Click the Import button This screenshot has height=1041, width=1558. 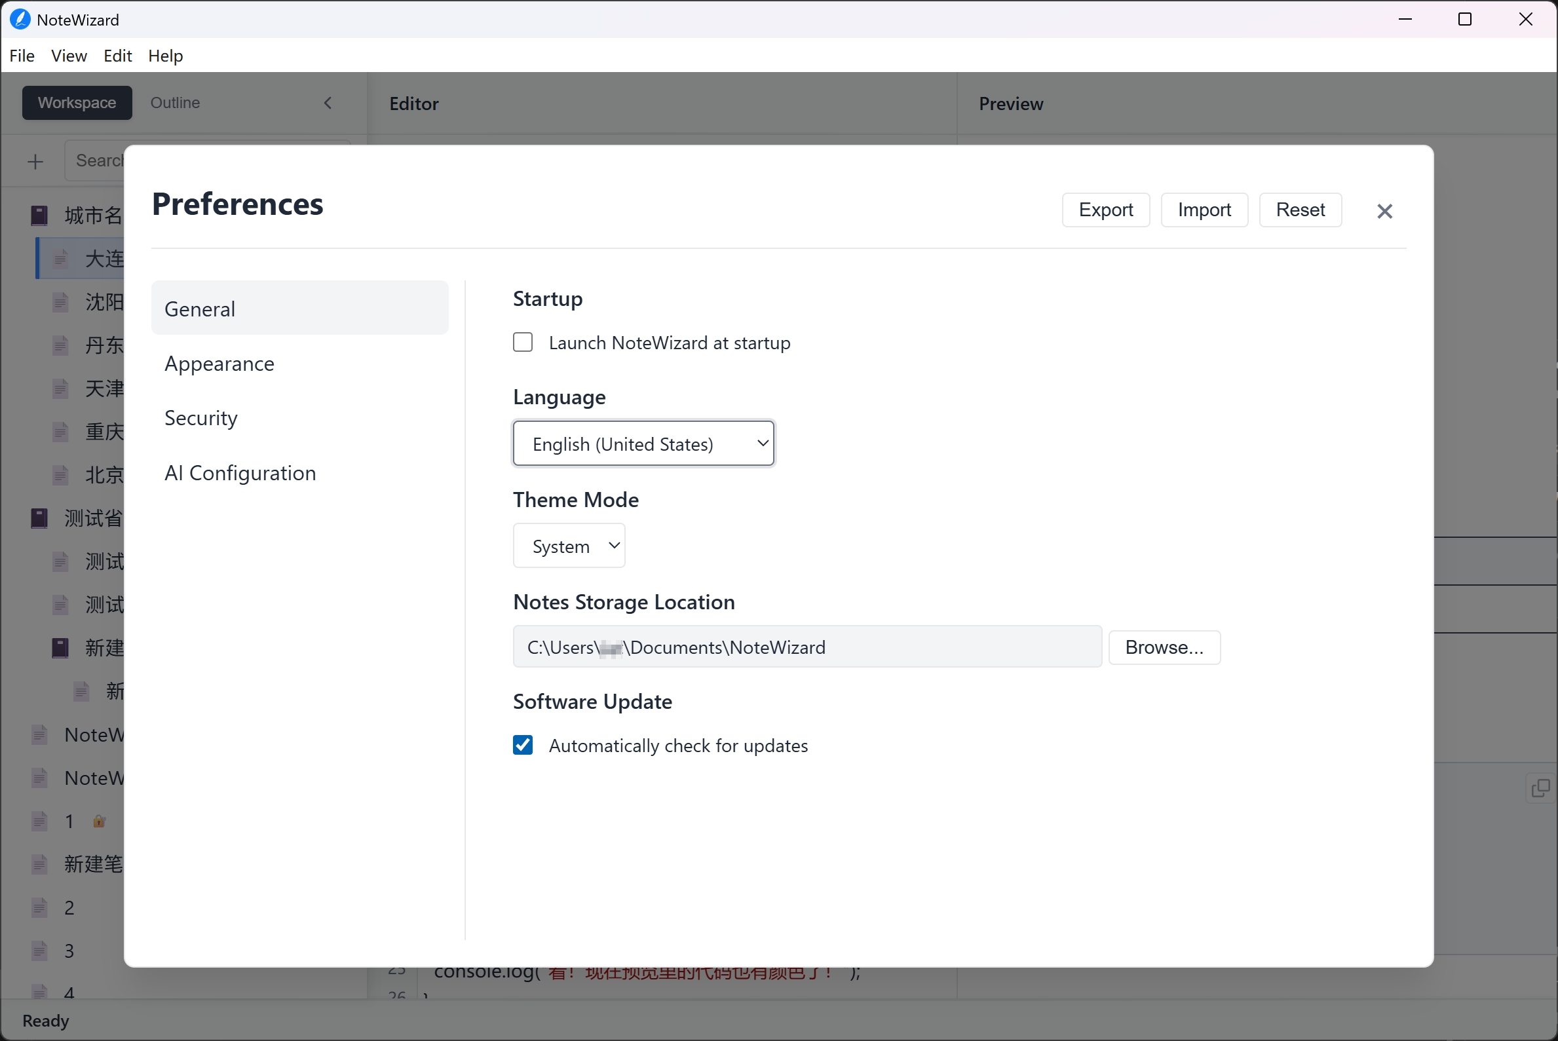click(1205, 210)
